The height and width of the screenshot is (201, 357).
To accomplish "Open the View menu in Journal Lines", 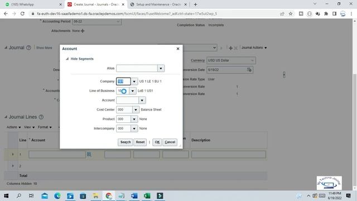I will 30,127.
